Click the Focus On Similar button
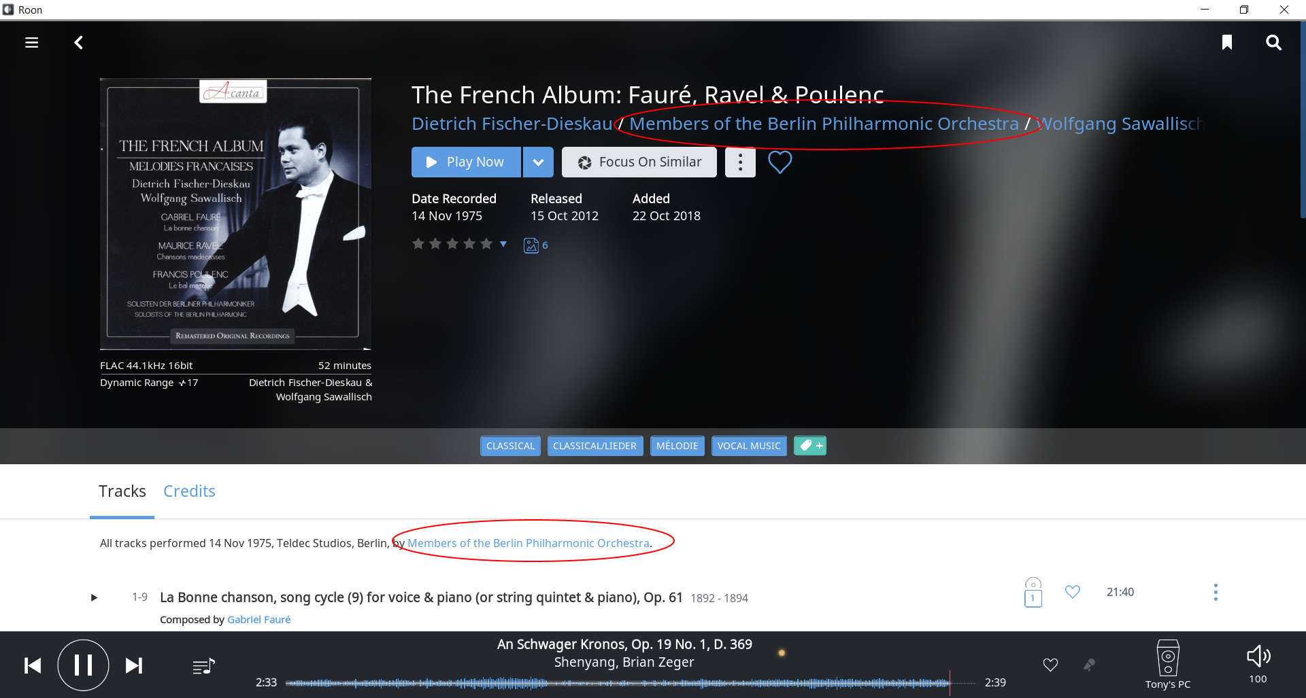The image size is (1306, 698). (x=639, y=162)
